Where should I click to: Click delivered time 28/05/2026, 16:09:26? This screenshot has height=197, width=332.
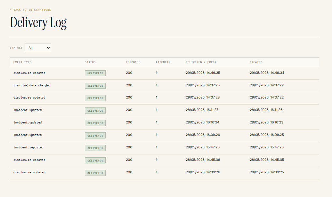point(203,135)
